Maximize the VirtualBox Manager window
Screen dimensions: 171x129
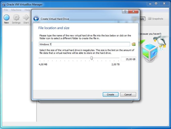[156, 4]
